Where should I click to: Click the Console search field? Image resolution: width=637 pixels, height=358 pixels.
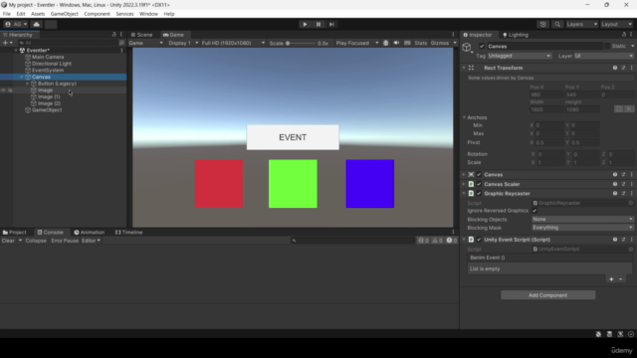point(352,241)
